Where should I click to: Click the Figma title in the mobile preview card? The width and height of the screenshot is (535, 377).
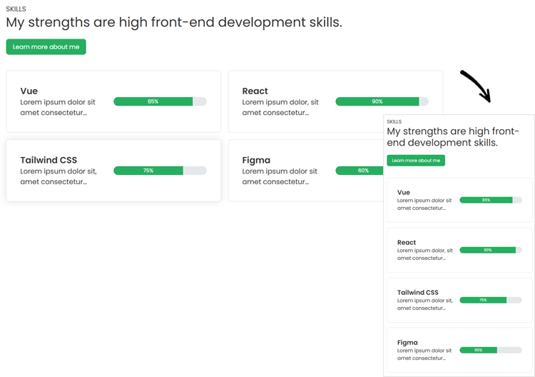pyautogui.click(x=407, y=343)
